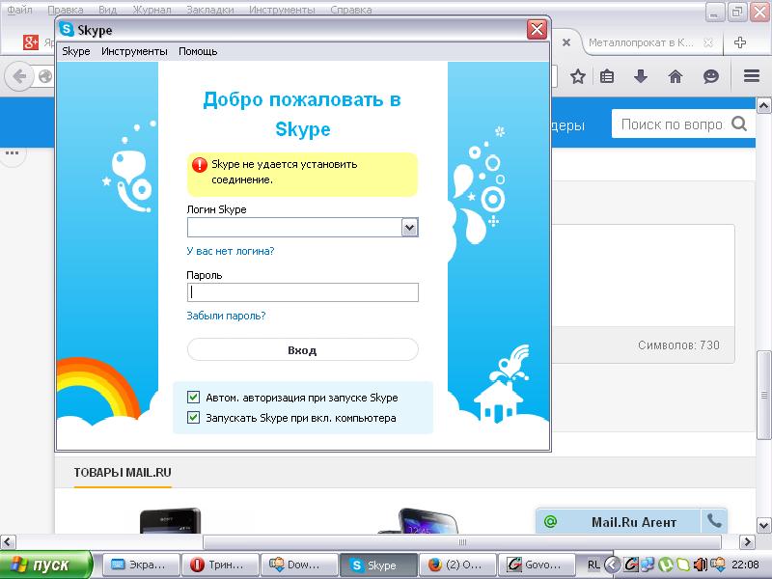
Task: Open the Вид menu in Firefox
Action: (107, 10)
